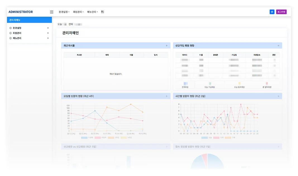Click the 가입일 column header

click(234, 55)
